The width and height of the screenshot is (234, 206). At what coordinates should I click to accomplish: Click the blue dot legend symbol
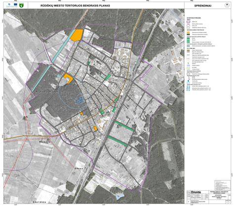pyautogui.click(x=188, y=81)
